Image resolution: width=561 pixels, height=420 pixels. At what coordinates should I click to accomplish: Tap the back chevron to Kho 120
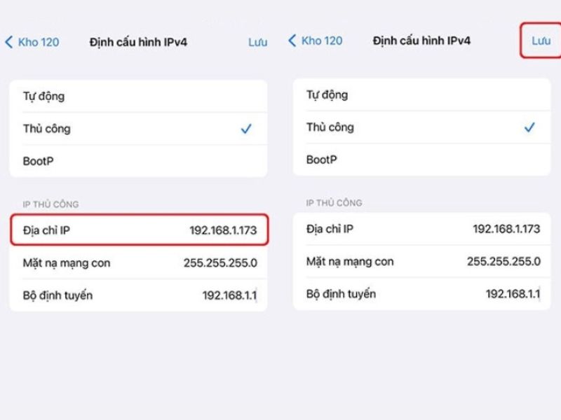click(10, 41)
